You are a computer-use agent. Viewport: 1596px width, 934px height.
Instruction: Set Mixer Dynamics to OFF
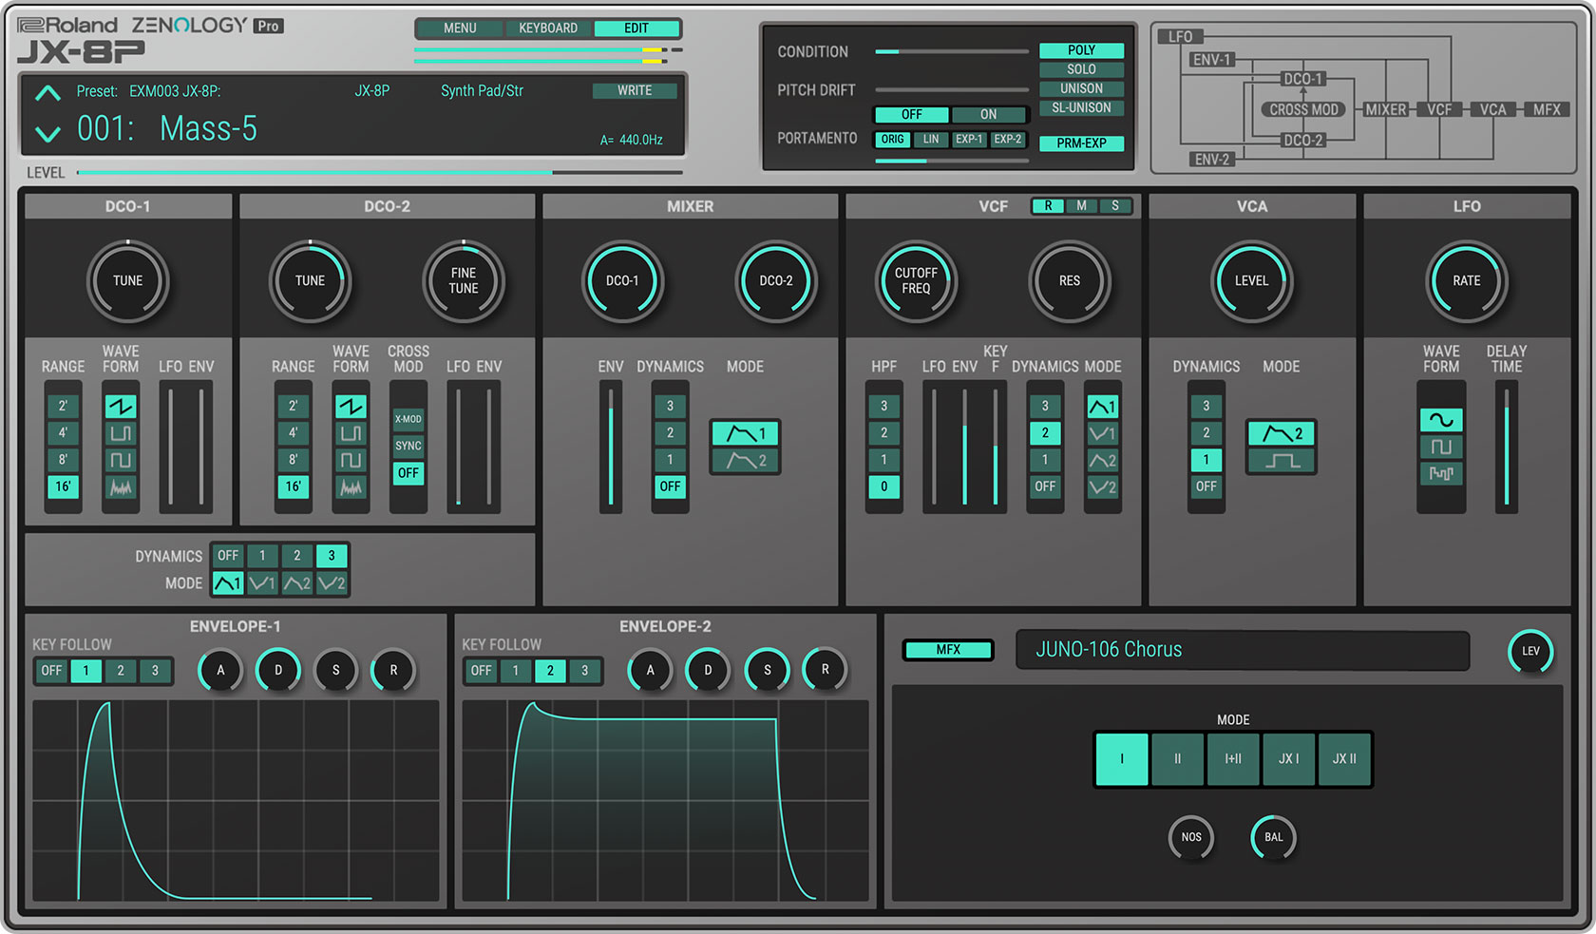coord(670,486)
